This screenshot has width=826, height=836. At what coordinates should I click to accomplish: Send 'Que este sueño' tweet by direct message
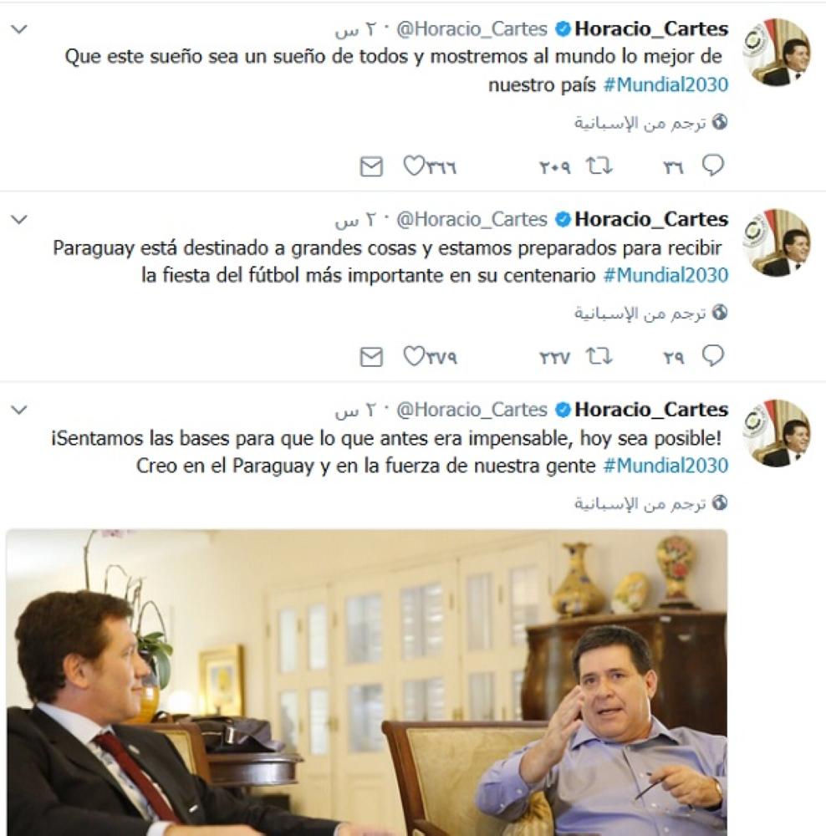point(370,167)
